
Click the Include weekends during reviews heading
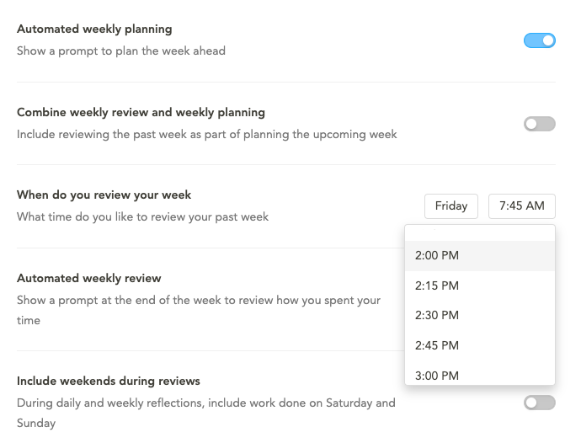tap(109, 381)
